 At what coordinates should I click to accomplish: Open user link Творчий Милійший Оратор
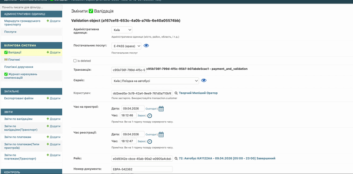pyautogui.click(x=198, y=93)
